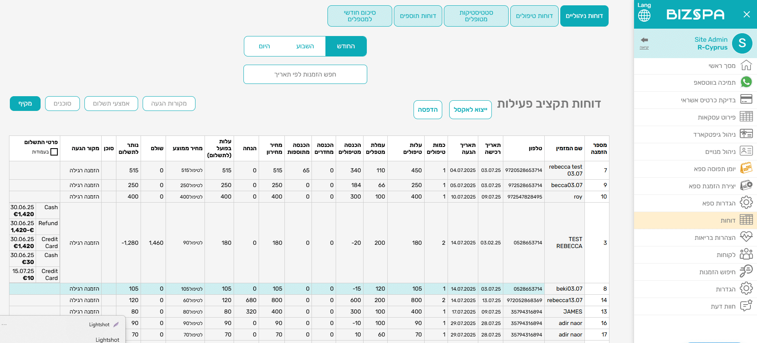Close the BIZSPA sidebar with X
This screenshot has width=757, height=343.
[x=746, y=15]
